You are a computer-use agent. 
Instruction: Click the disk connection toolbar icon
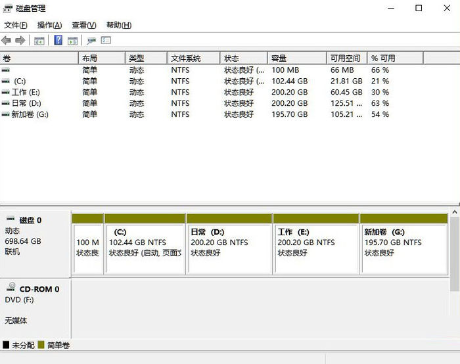[91, 41]
